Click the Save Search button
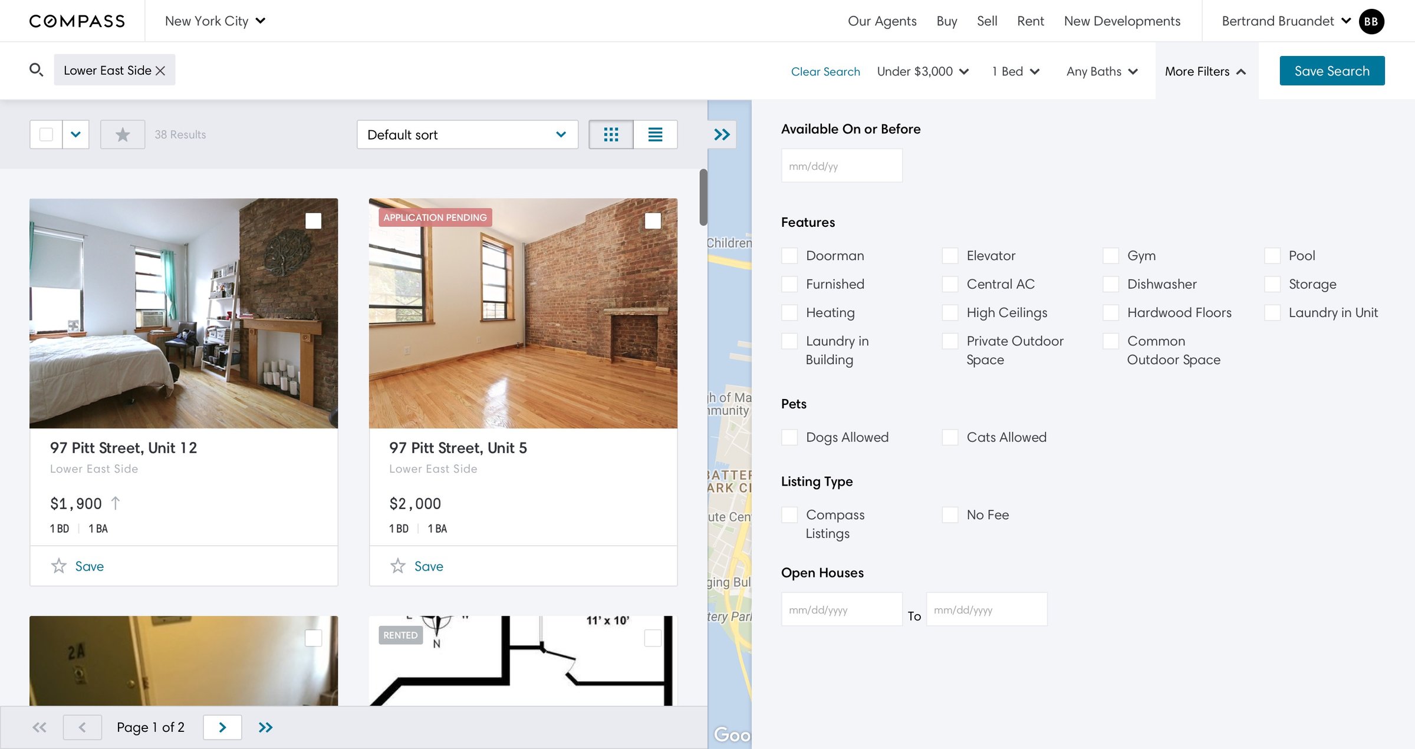This screenshot has height=749, width=1415. coord(1332,71)
